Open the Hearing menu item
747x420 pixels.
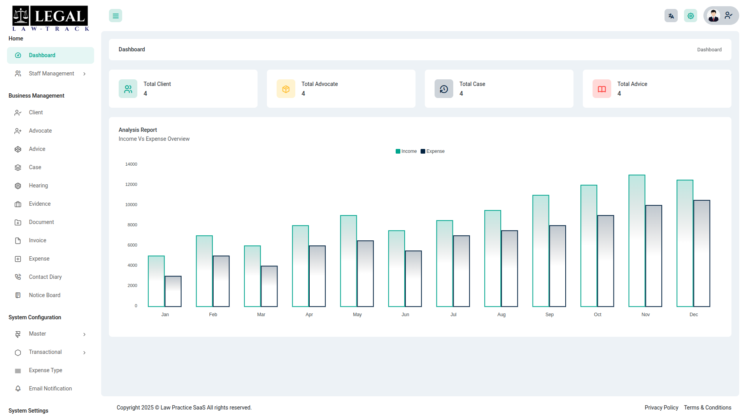point(51,185)
